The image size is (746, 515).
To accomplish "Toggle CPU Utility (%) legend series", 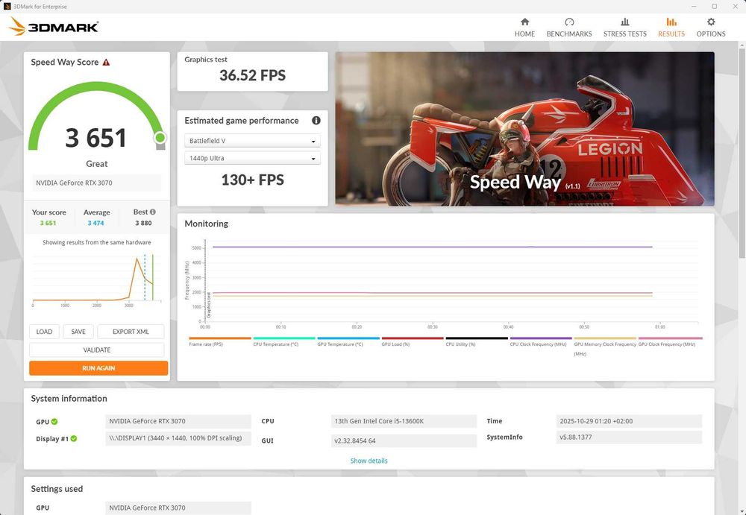I will (476, 342).
